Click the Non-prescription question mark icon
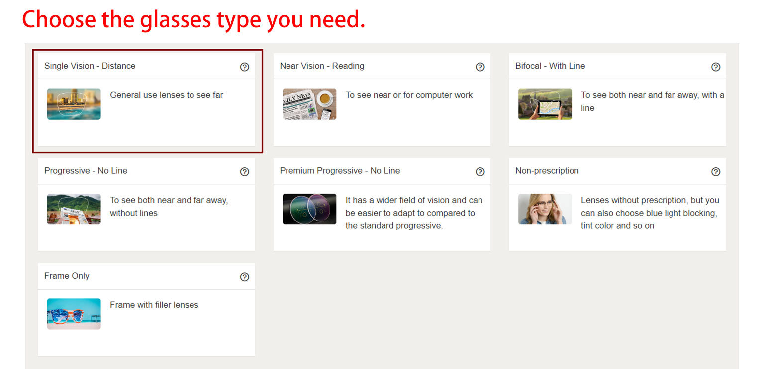The image size is (766, 369). [x=715, y=172]
